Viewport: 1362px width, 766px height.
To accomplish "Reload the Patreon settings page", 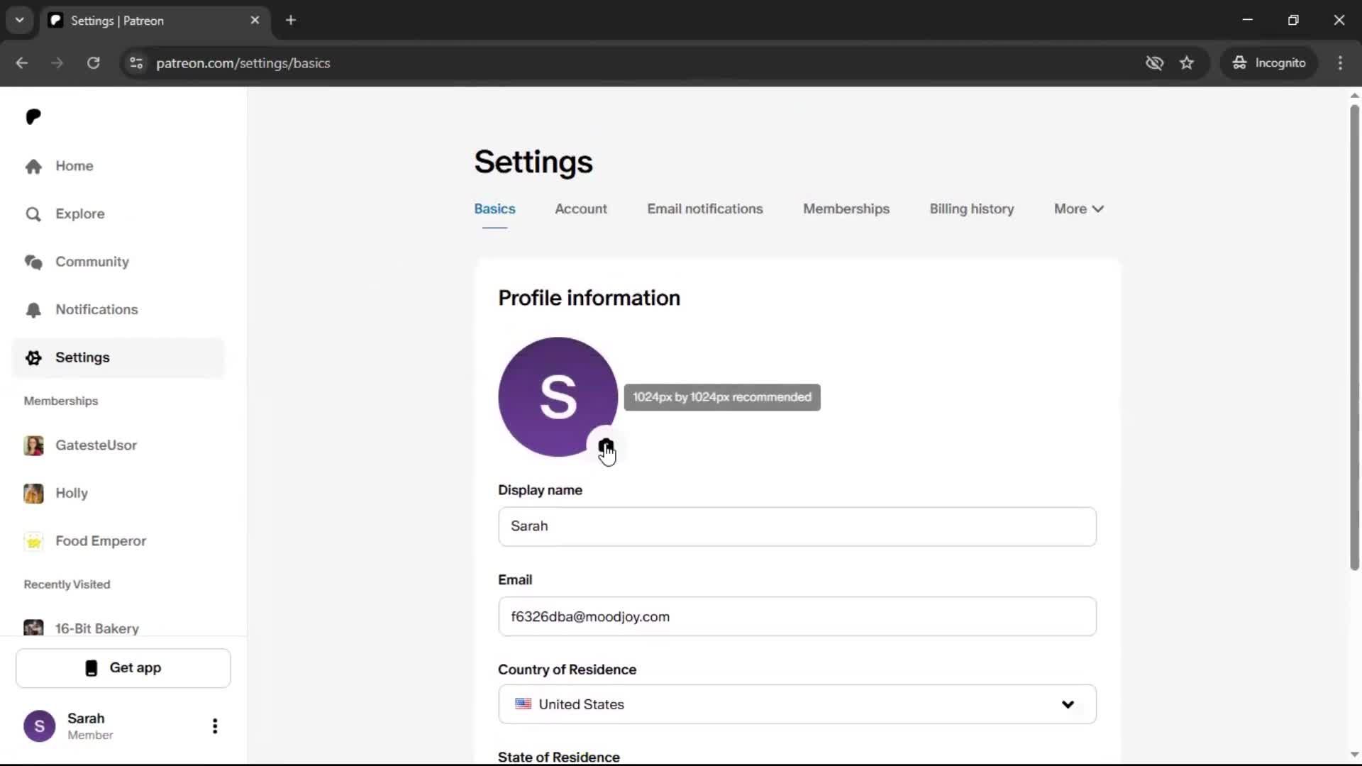I will 94,63.
